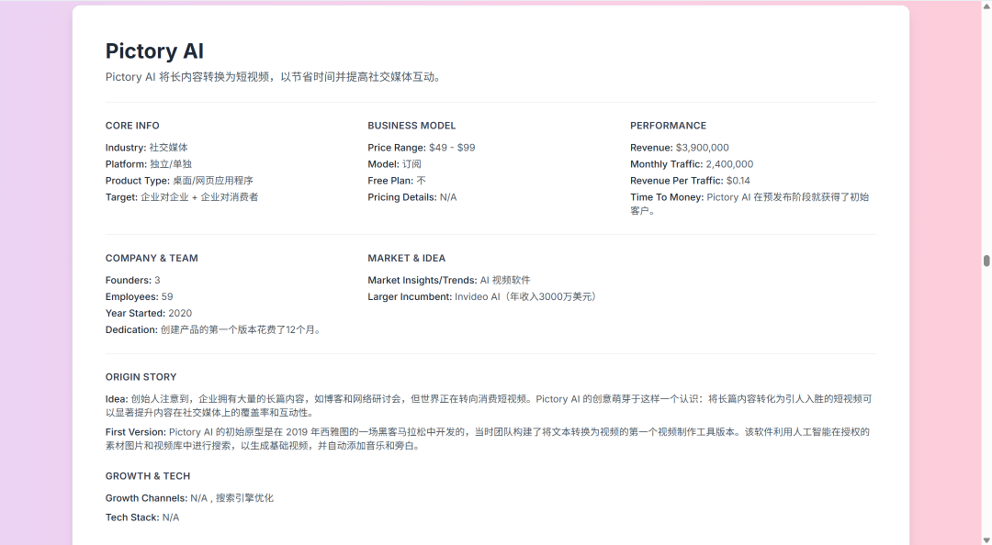992x545 pixels.
Task: Click the Price Range $49 - $99 line
Action: pyautogui.click(x=422, y=148)
